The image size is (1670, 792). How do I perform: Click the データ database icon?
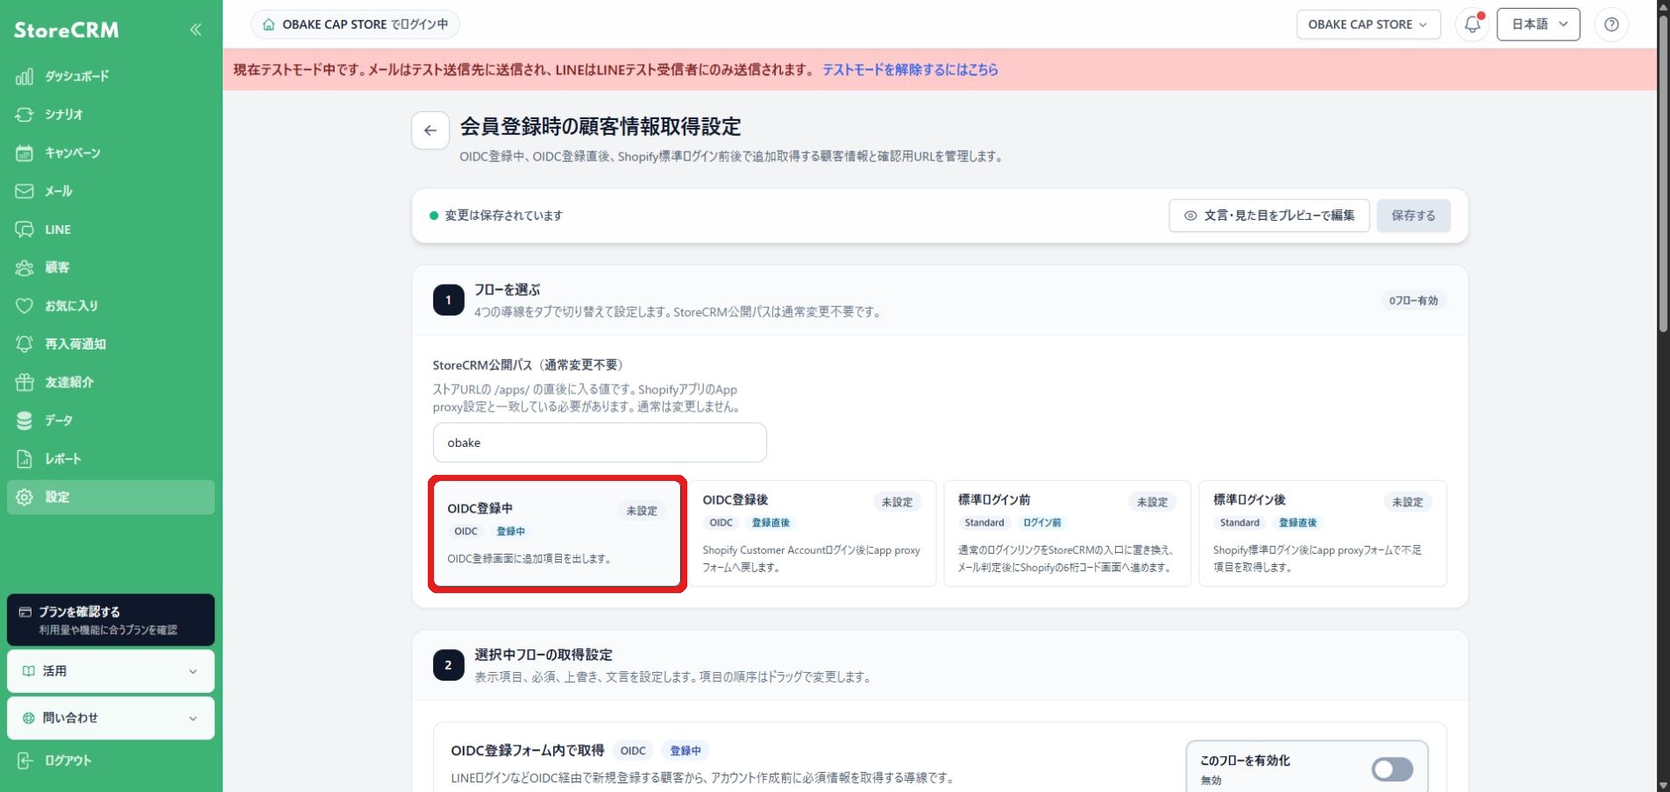(25, 421)
